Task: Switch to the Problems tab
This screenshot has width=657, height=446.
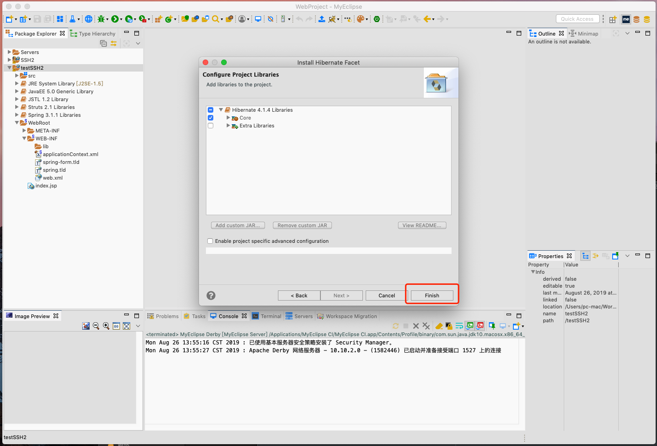Action: coord(163,316)
